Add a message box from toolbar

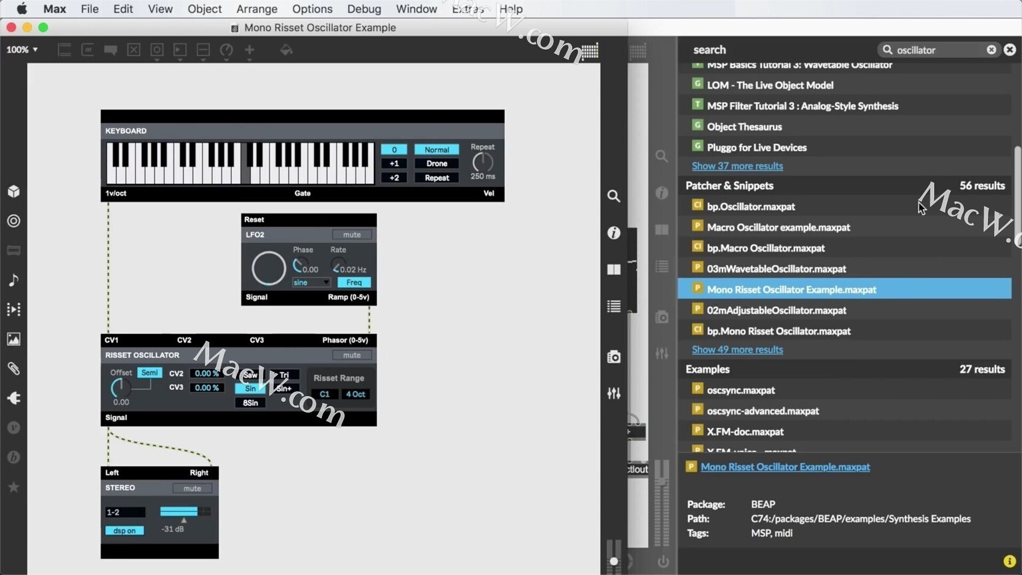(87, 50)
